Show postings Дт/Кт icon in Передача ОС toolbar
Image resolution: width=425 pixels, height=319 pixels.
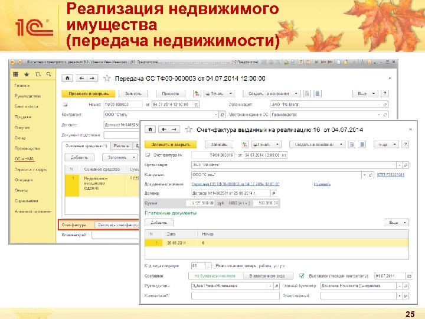[x=197, y=93]
